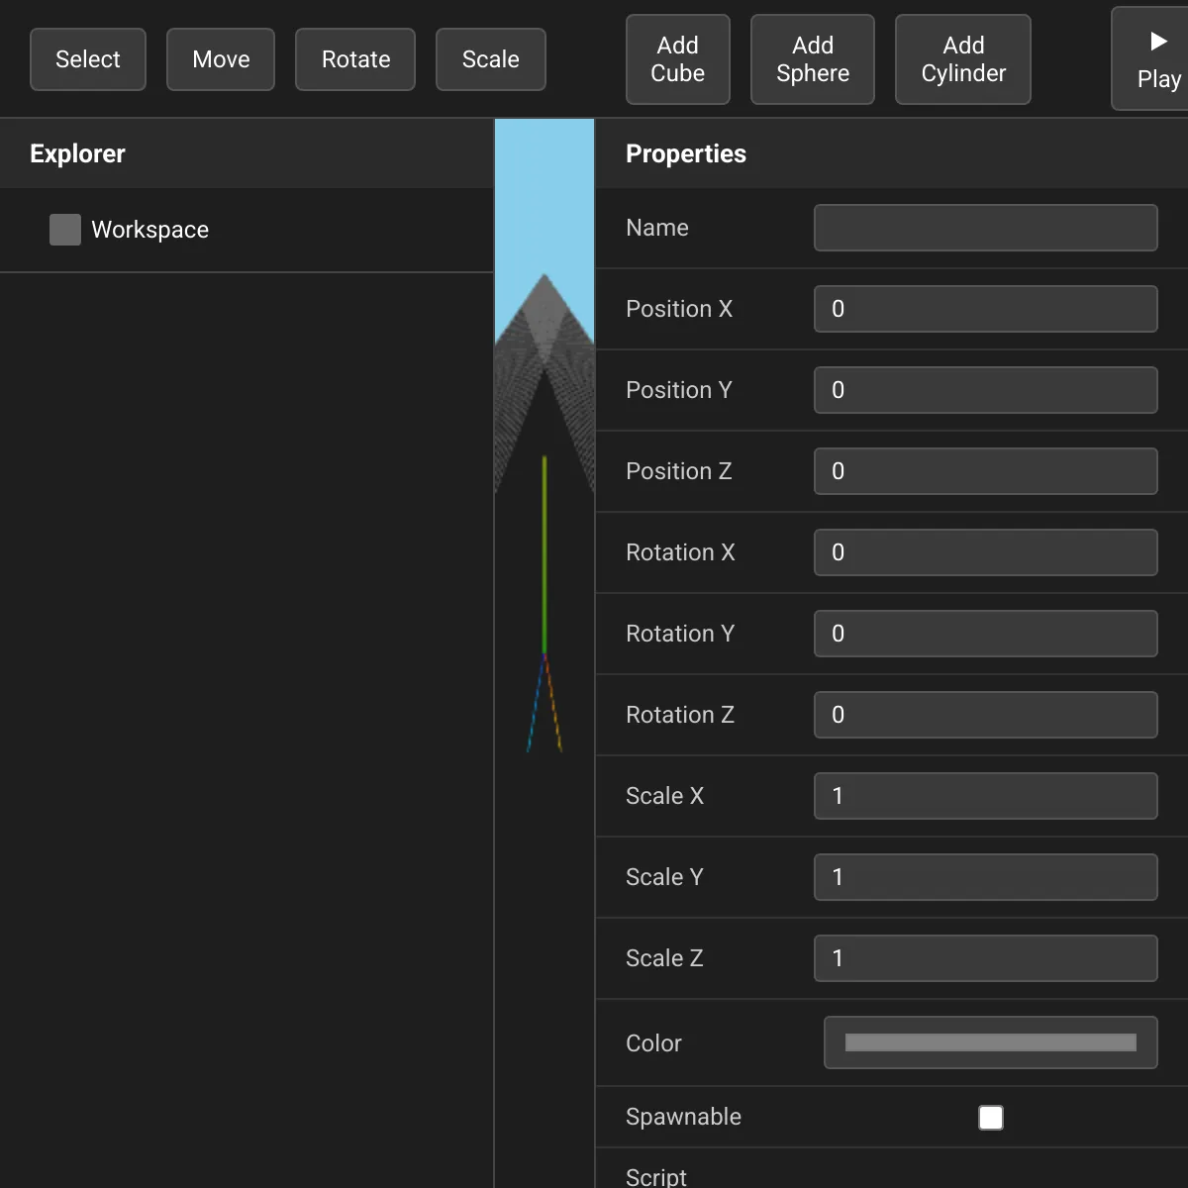This screenshot has height=1188, width=1188.
Task: Add a Cylinder to the workspace
Action: pyautogui.click(x=962, y=59)
